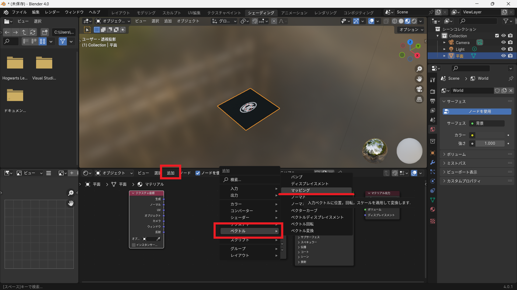Open the Material properties tab icon

click(433, 209)
